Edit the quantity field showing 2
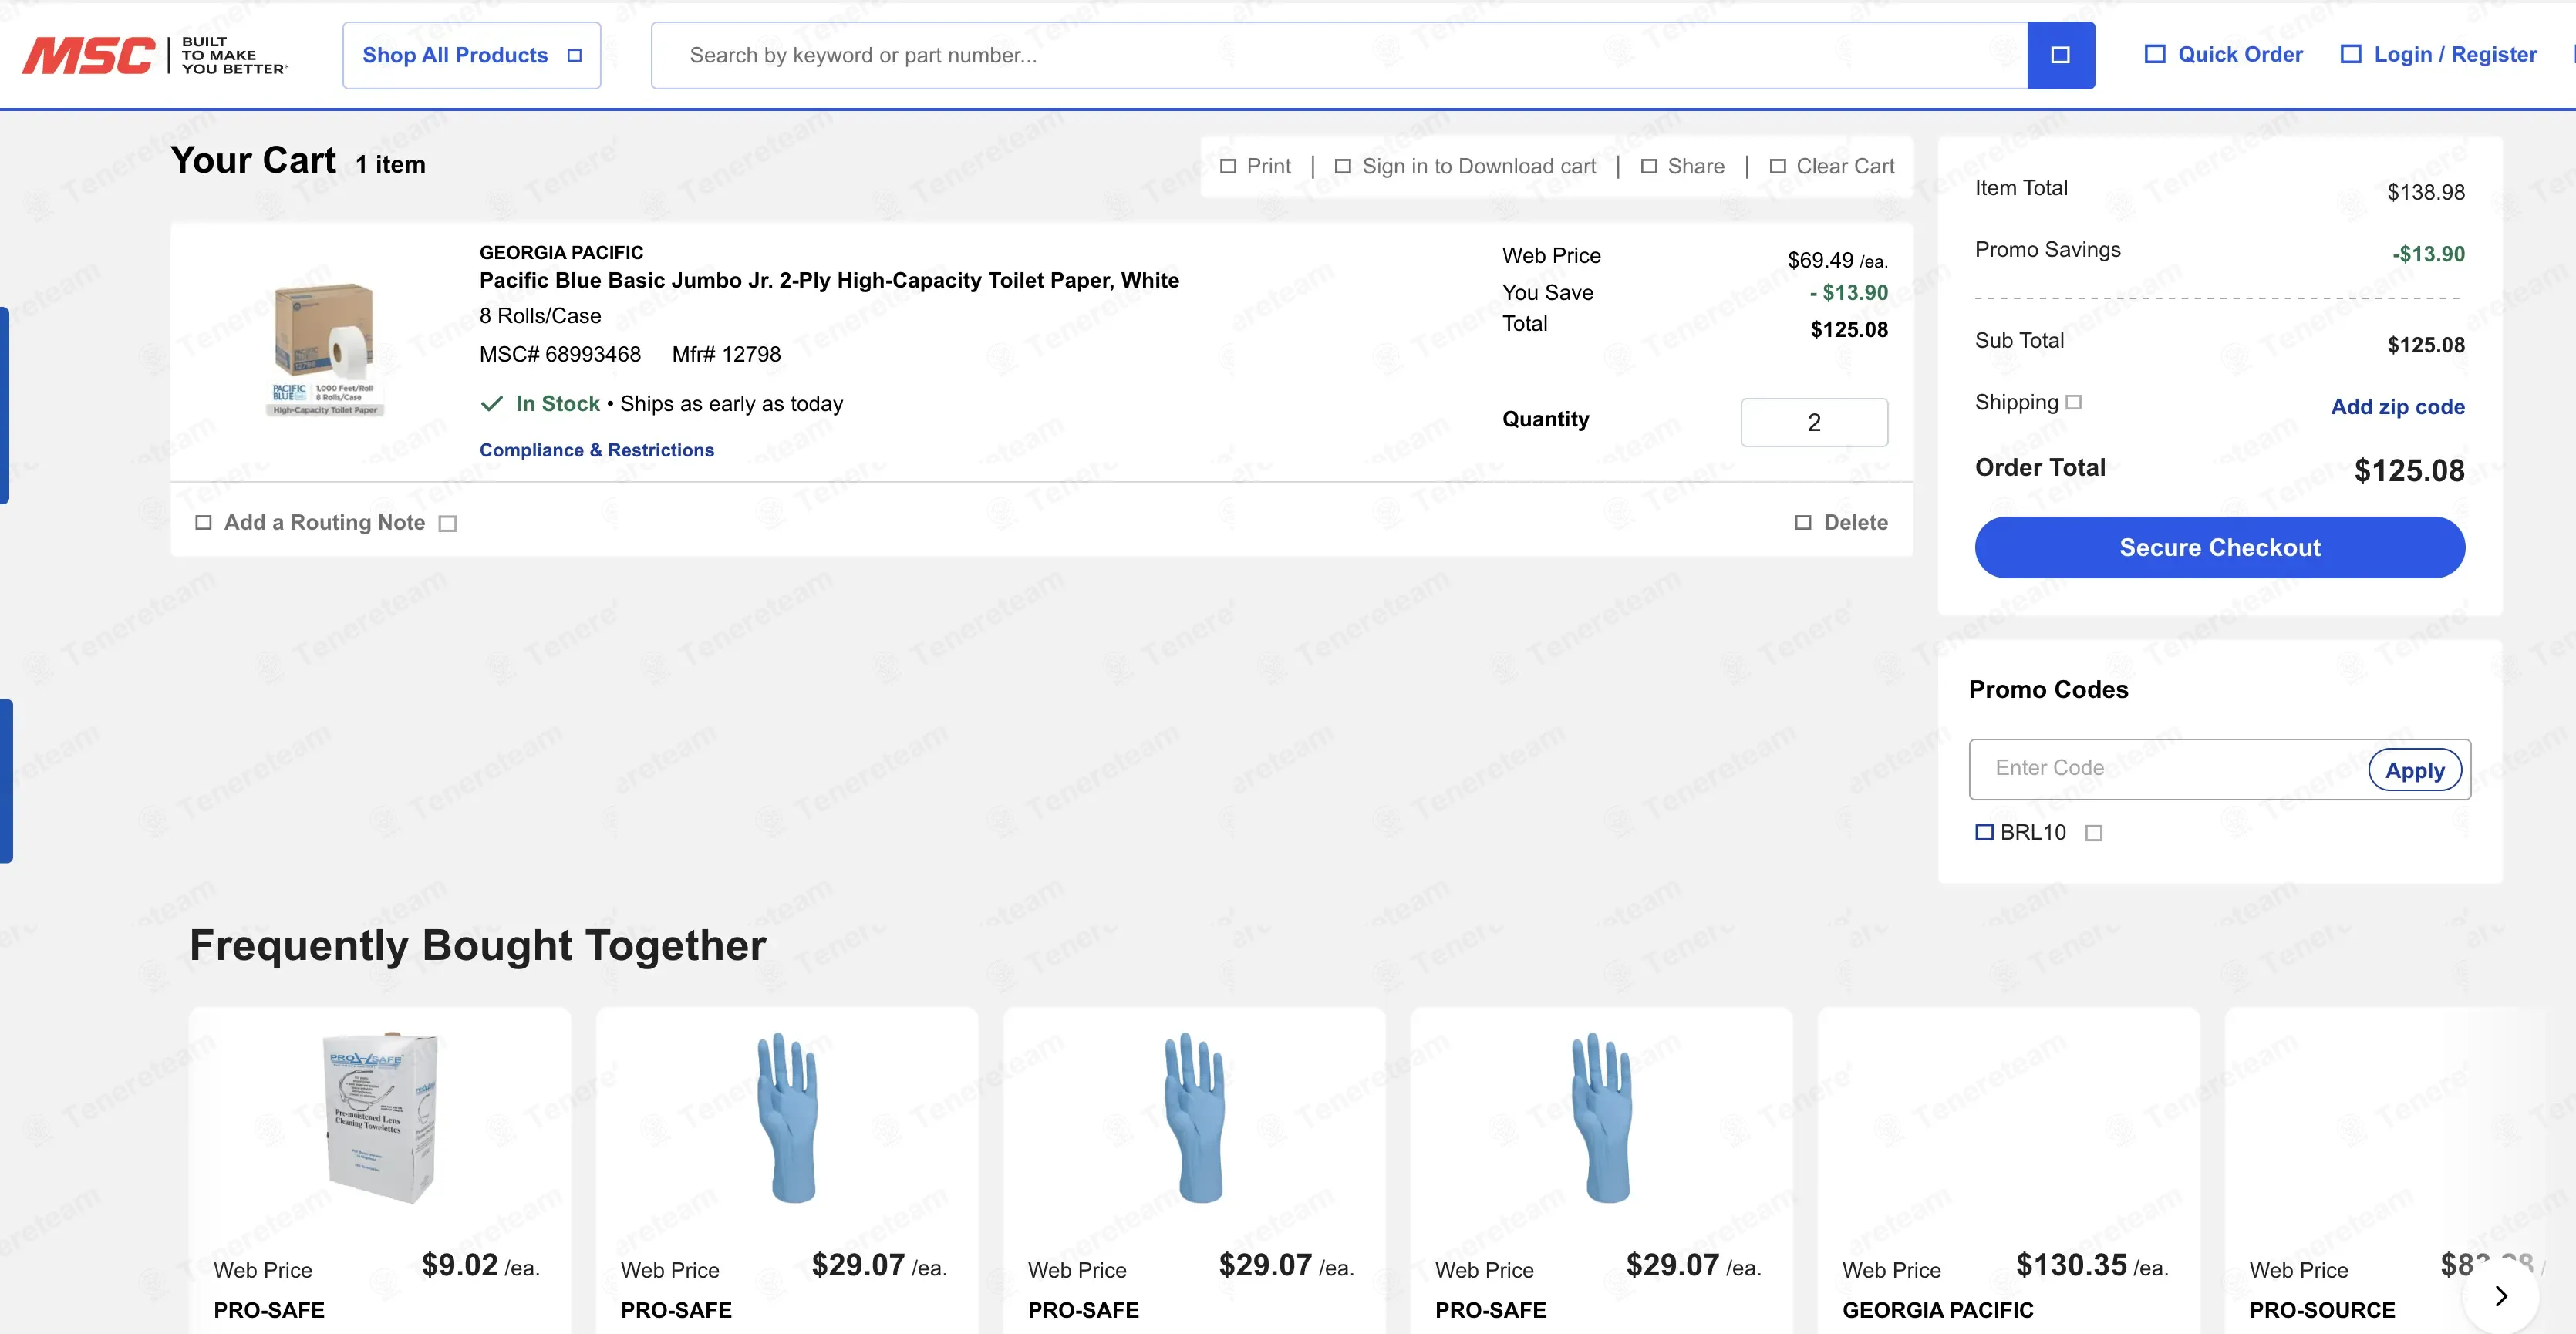 pyautogui.click(x=1814, y=422)
